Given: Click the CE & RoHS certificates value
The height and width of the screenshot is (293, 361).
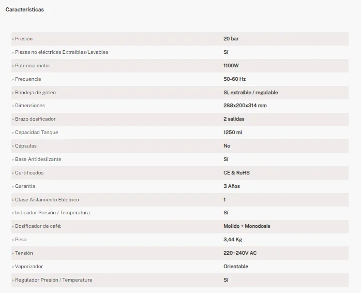Looking at the screenshot, I should point(236,173).
